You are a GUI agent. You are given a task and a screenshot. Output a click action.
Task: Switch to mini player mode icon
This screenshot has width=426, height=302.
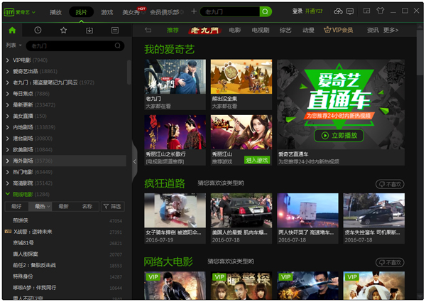coord(367,11)
